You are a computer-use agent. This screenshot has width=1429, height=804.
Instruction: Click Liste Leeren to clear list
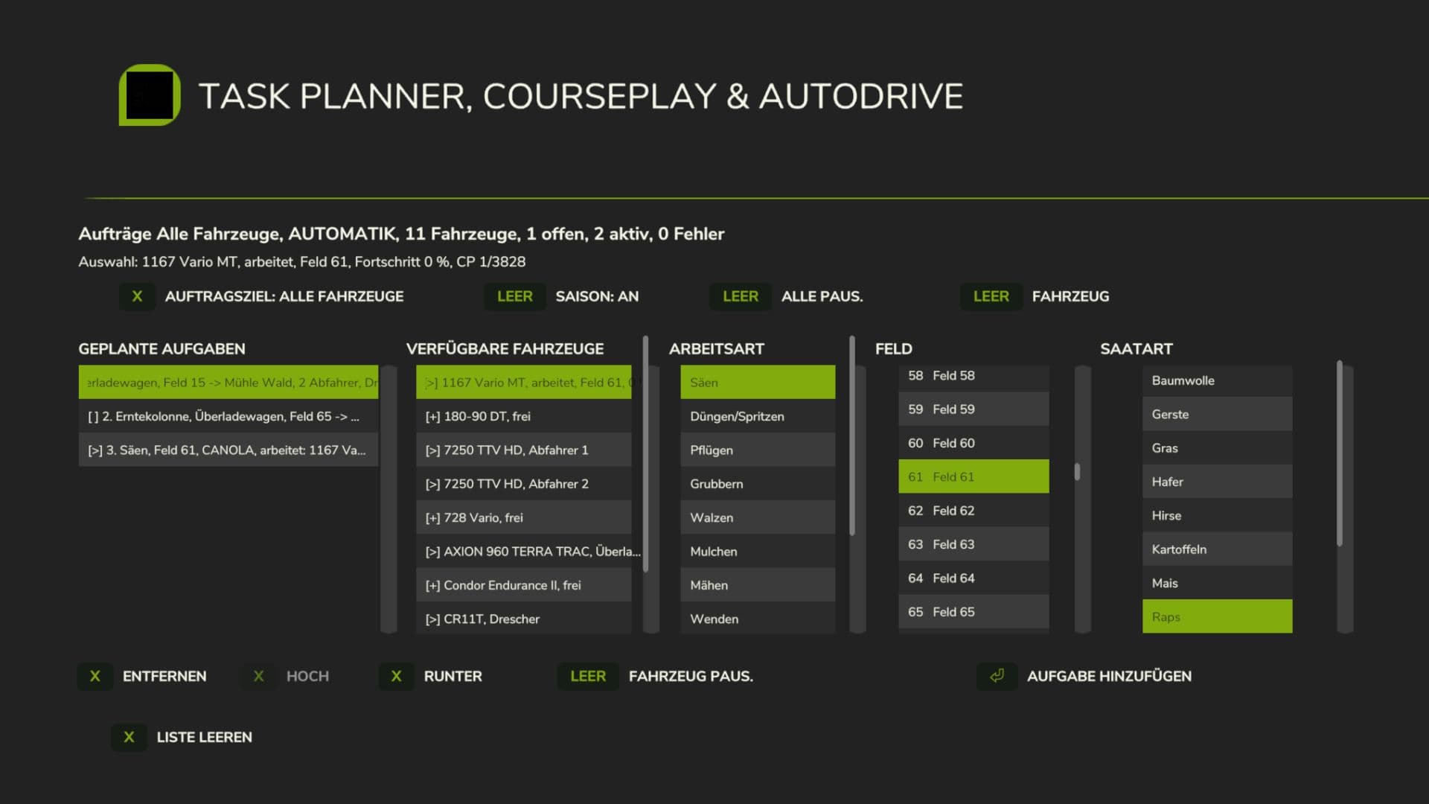[204, 737]
